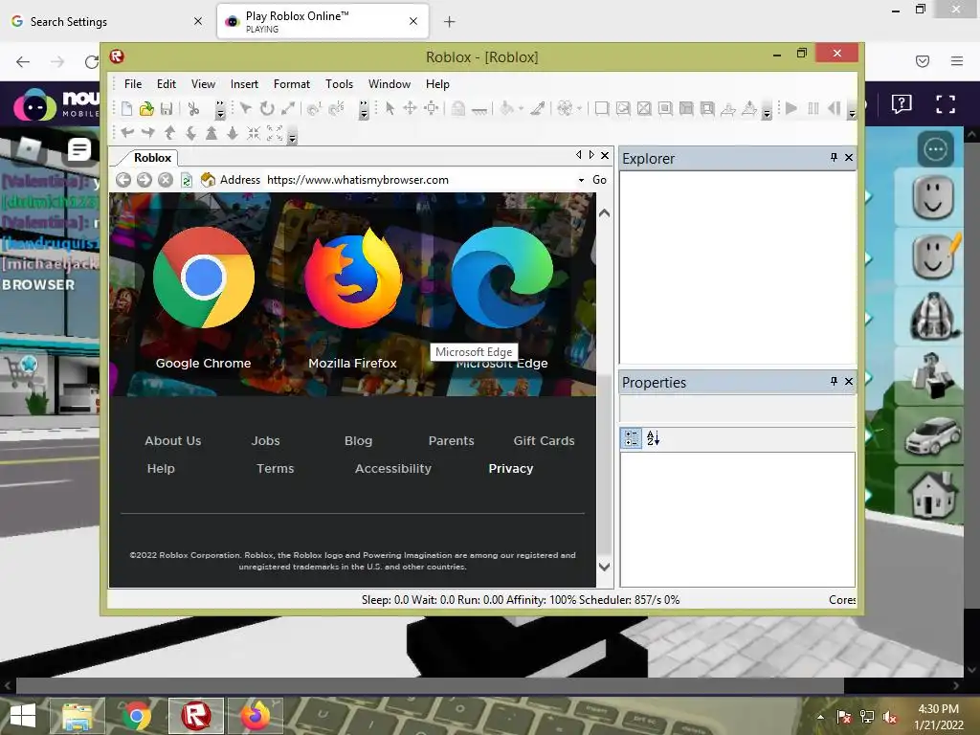Reset simulation with the rewind icon

click(x=834, y=108)
